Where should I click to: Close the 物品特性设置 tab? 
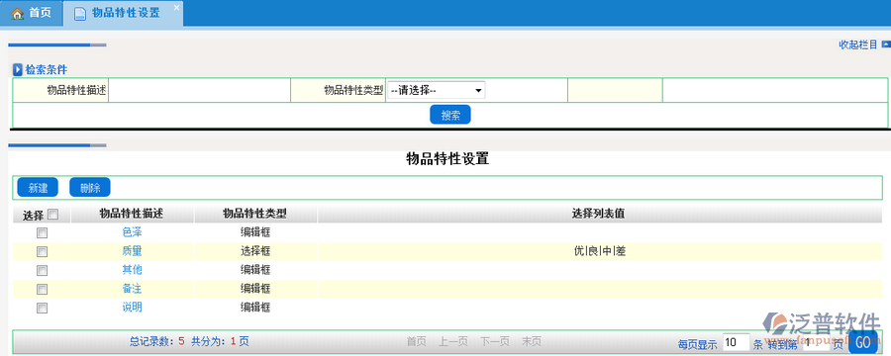[x=176, y=7]
